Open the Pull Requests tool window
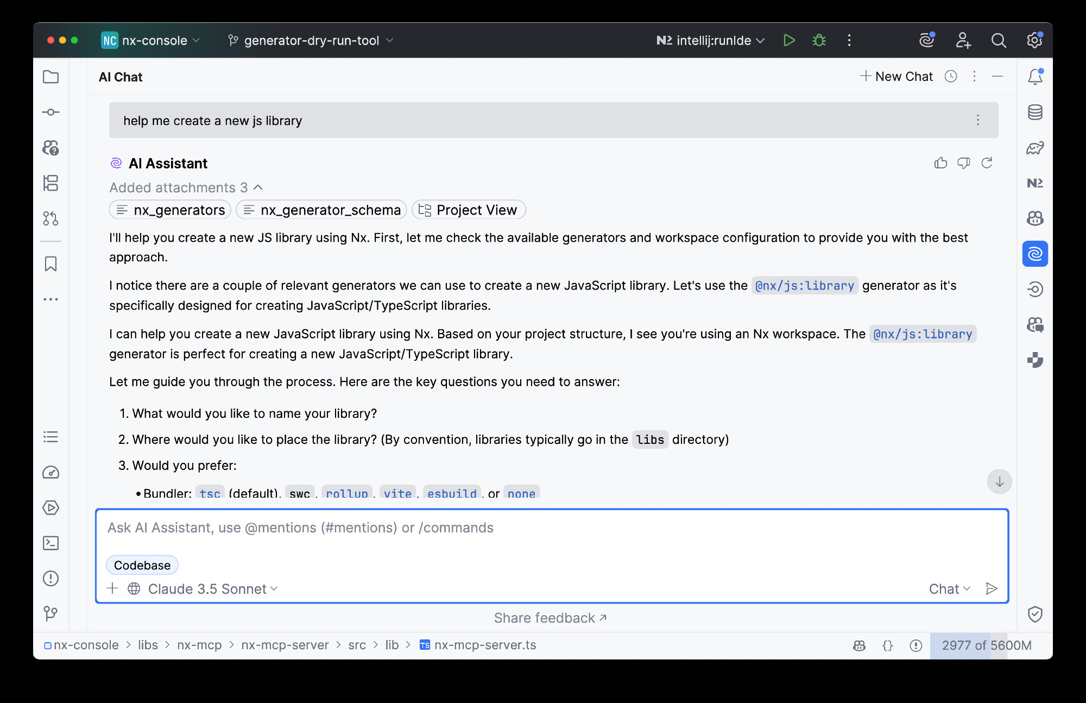This screenshot has height=703, width=1086. point(50,218)
